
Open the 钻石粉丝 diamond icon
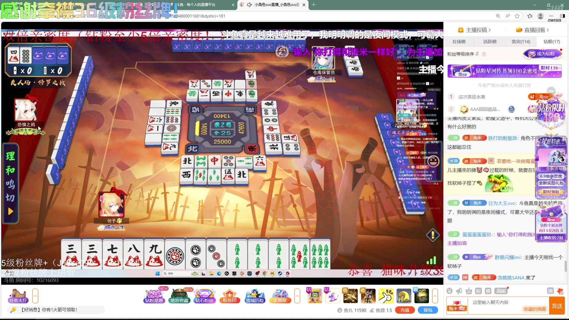(x=204, y=296)
